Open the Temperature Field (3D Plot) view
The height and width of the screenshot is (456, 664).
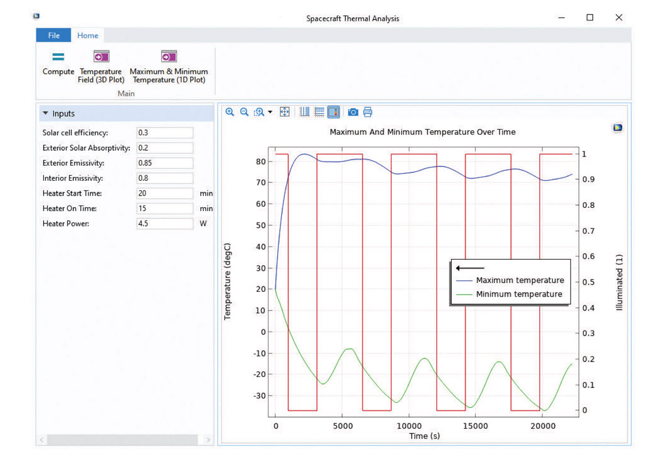point(101,67)
